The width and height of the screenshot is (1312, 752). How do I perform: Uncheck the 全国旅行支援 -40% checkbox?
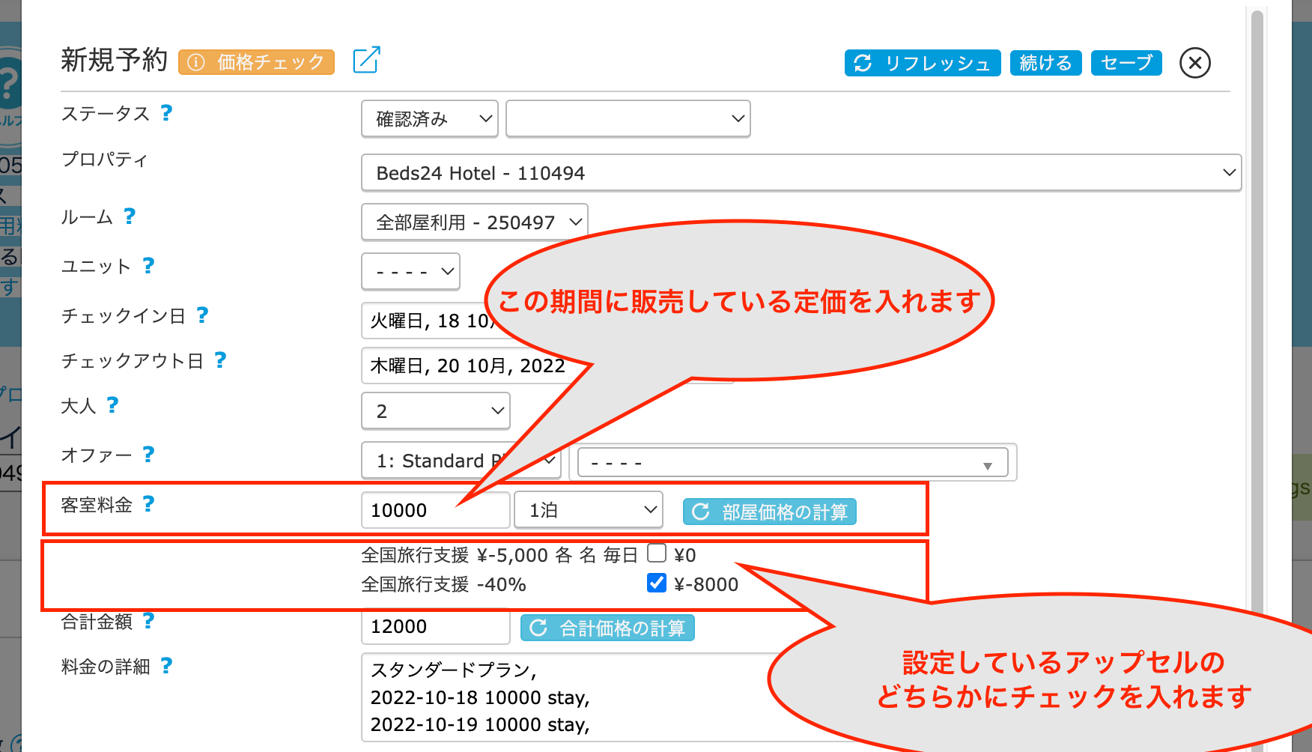[657, 583]
